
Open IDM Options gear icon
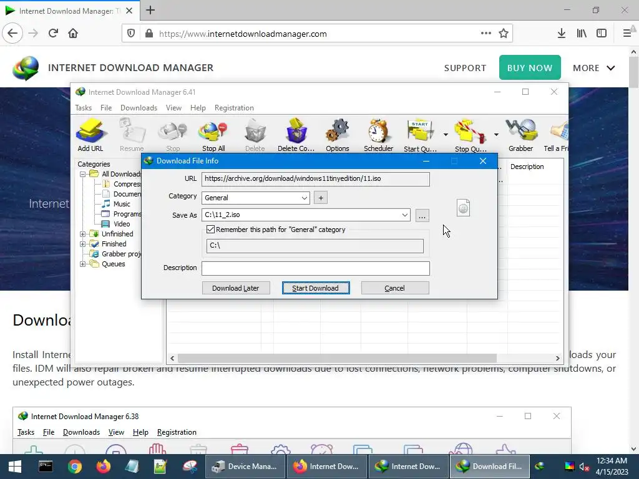point(338,135)
